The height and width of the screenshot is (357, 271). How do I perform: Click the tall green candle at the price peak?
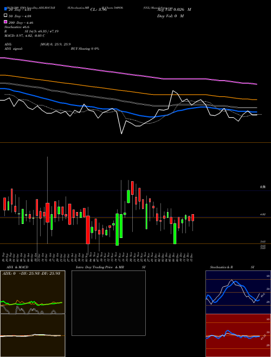[x=128, y=196]
